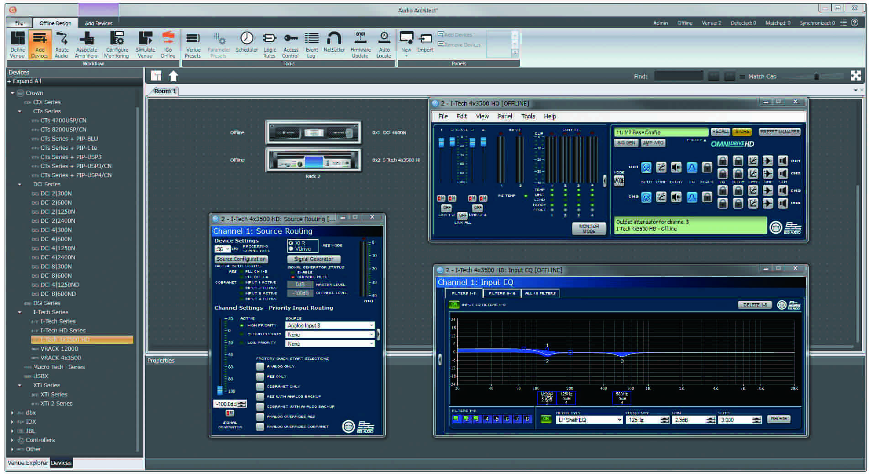Open CH1 input EQ block in OmniDrive panel
The image size is (871, 474).
692,168
